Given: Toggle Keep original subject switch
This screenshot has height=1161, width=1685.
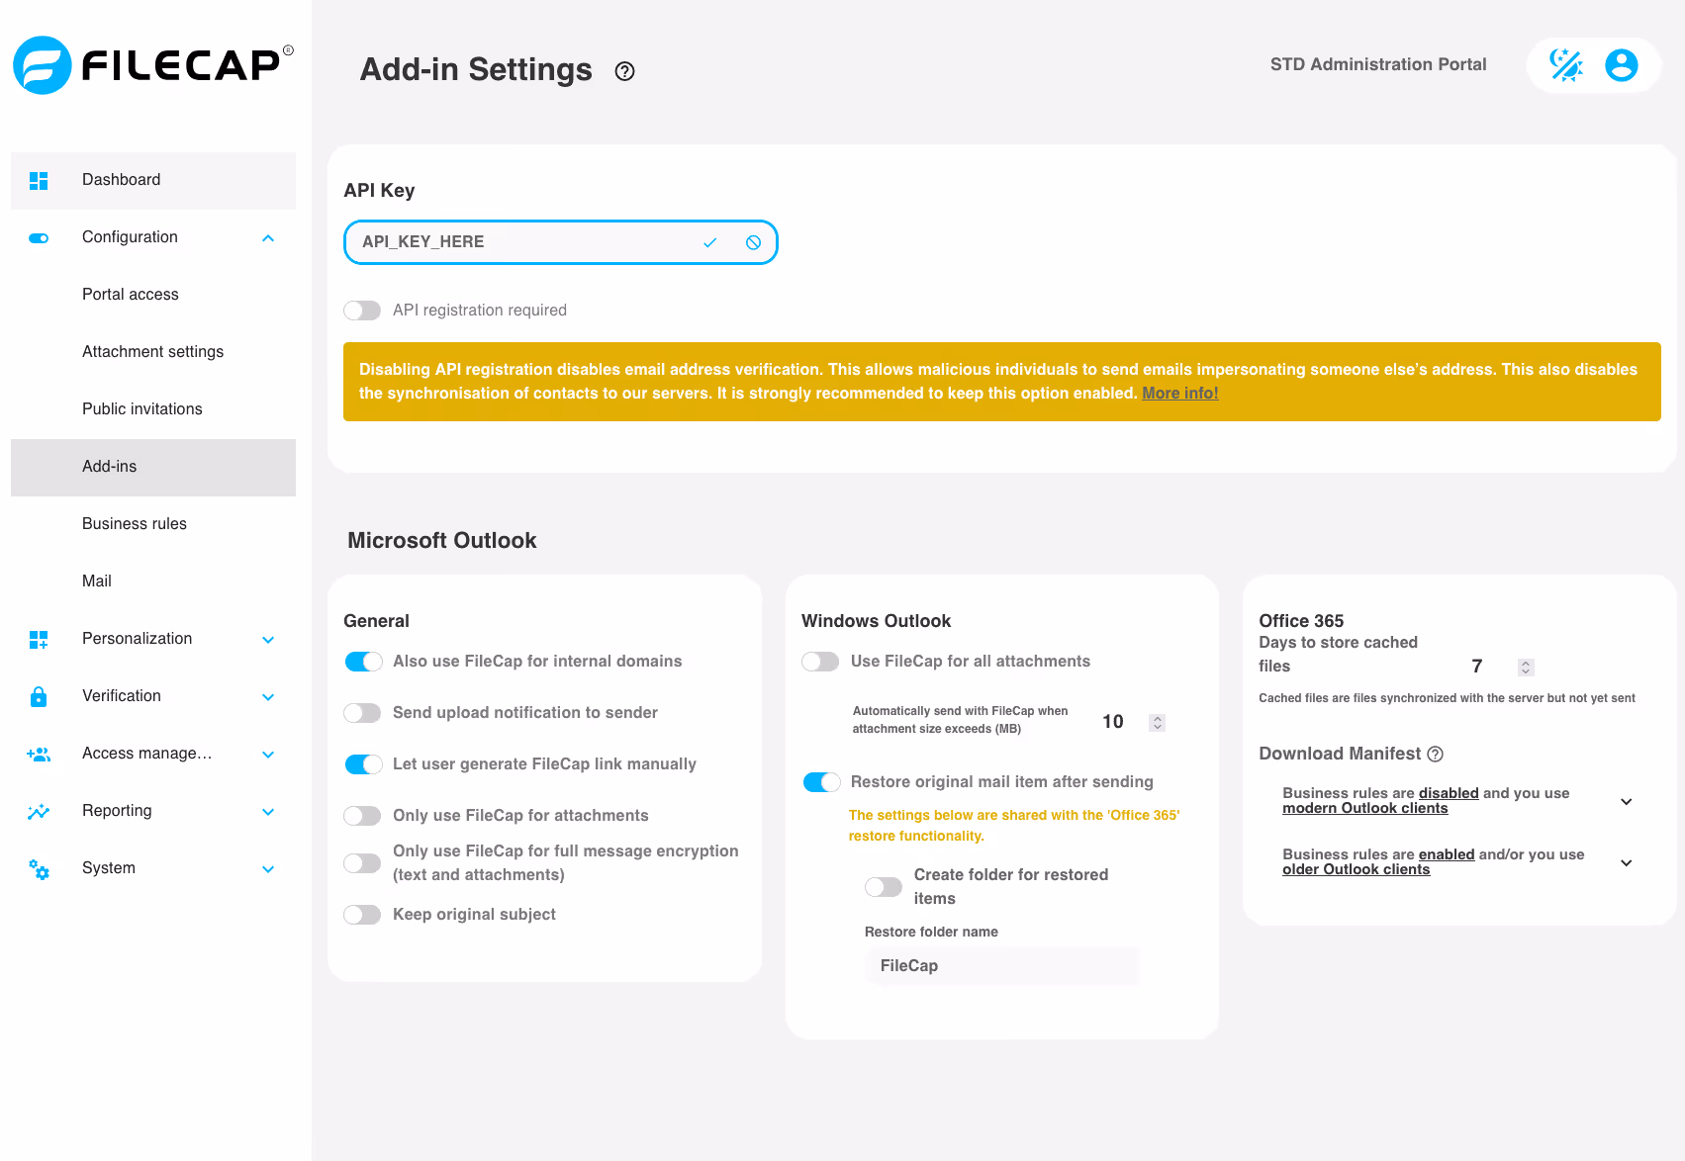Looking at the screenshot, I should pyautogui.click(x=362, y=915).
